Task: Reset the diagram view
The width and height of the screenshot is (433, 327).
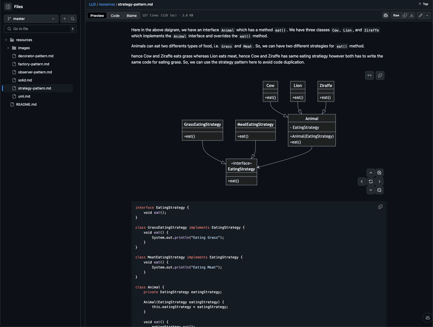Action: [x=371, y=182]
